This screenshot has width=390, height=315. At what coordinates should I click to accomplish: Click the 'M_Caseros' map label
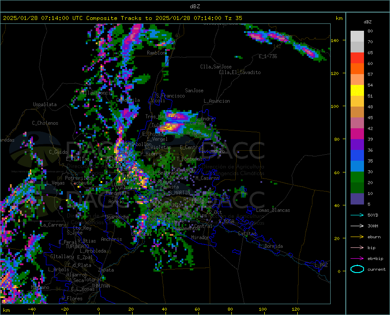point(207,178)
